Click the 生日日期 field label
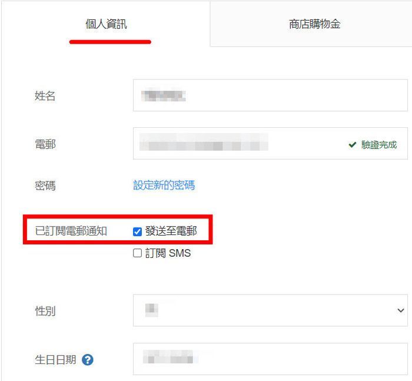This screenshot has height=381, width=412. (x=55, y=360)
